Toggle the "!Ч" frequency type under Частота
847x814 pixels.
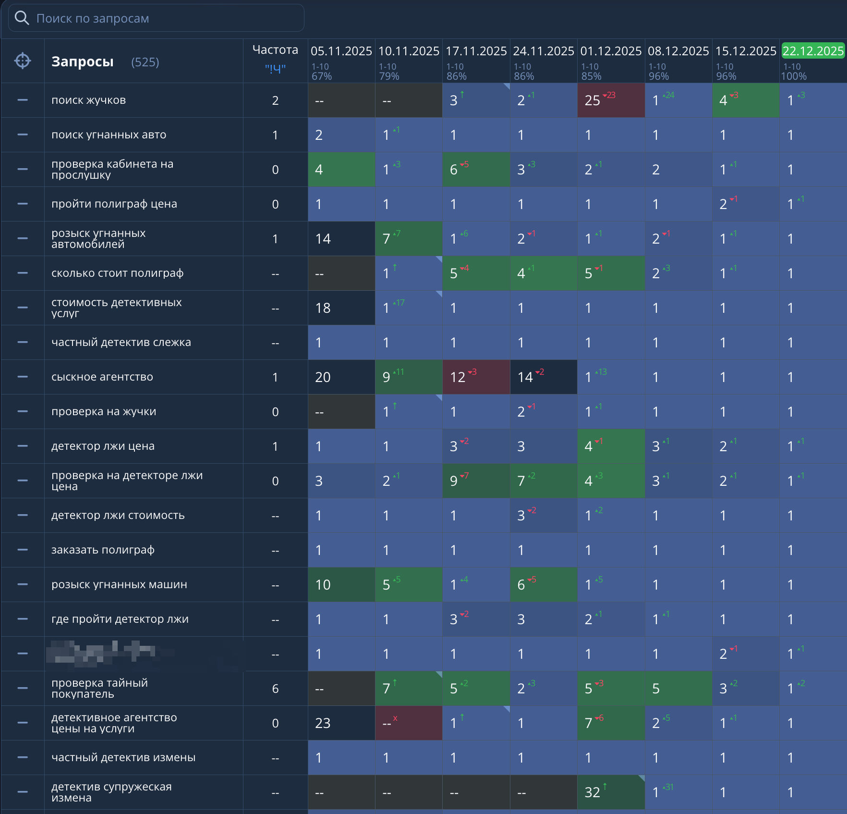pyautogui.click(x=275, y=69)
